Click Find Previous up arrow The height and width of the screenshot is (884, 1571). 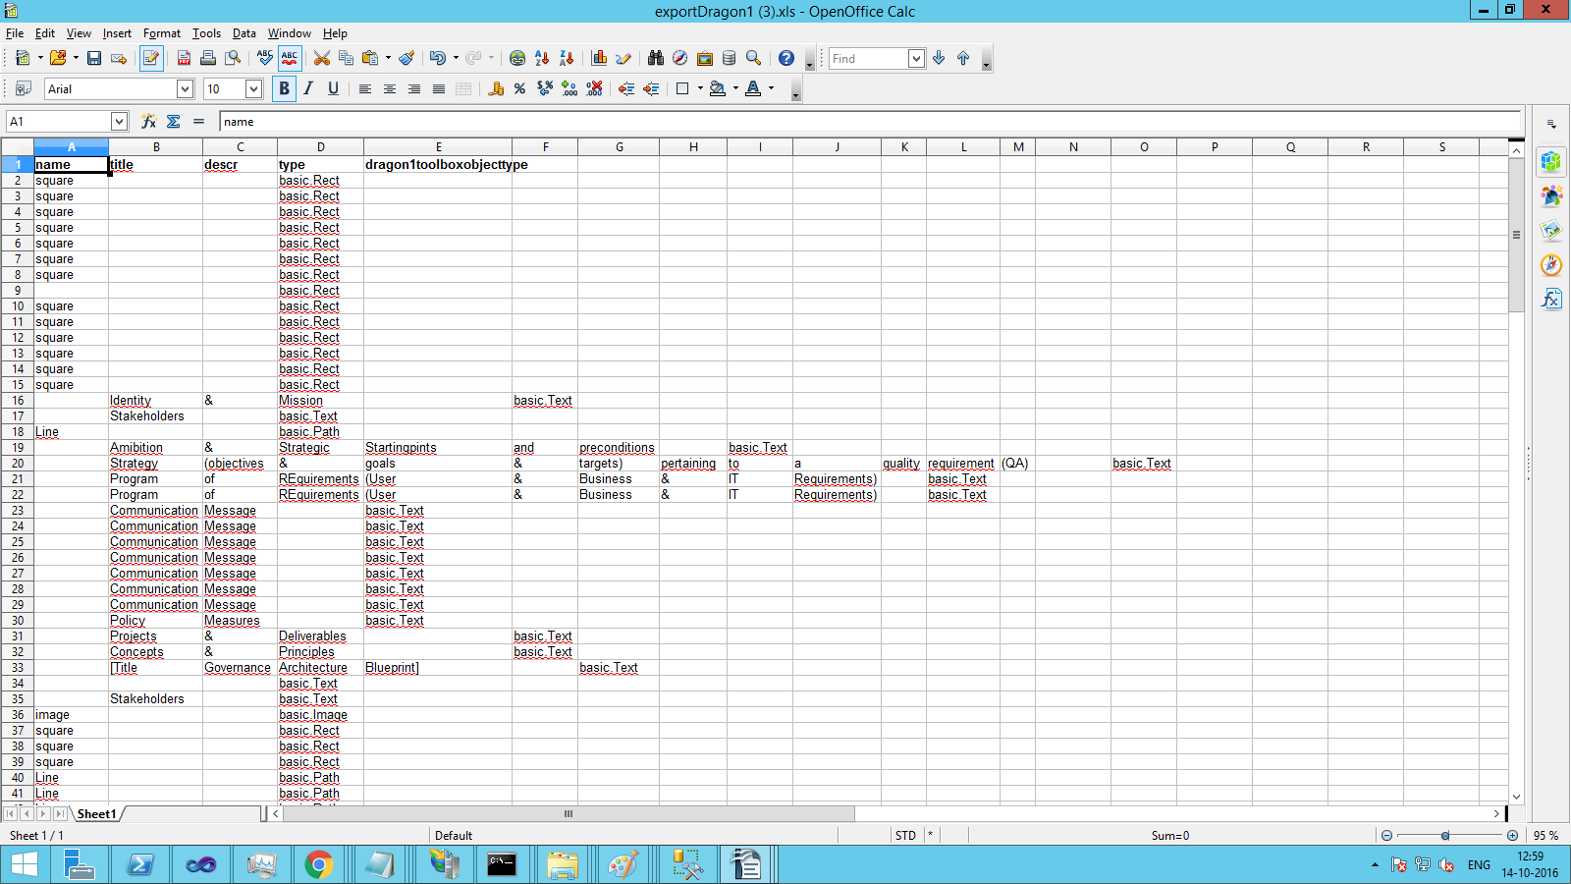click(x=963, y=59)
